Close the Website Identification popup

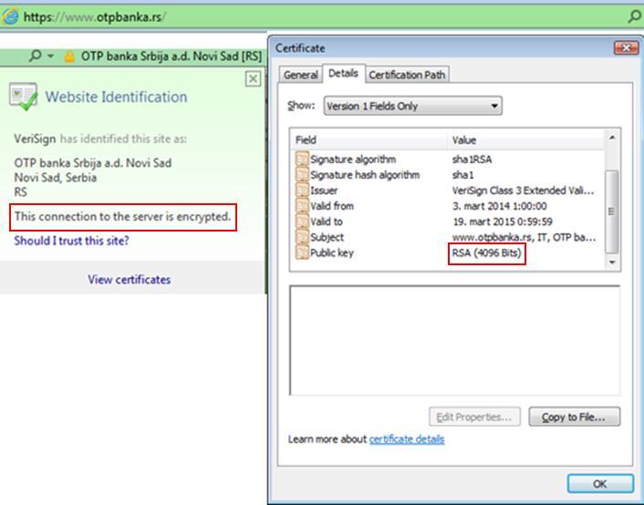(253, 78)
